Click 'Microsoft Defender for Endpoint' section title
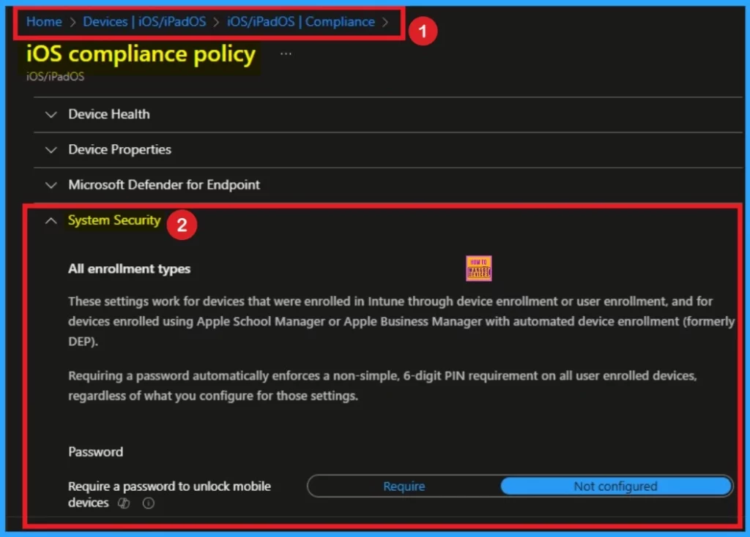This screenshot has height=537, width=750. 164,185
